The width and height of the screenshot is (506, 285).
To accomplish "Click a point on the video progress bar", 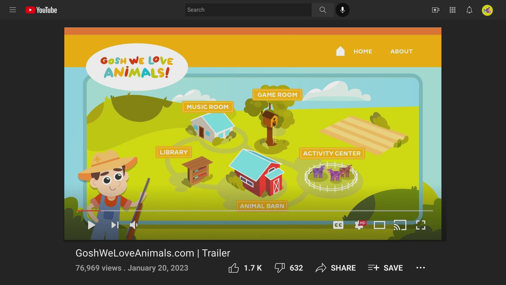I will click(x=253, y=211).
